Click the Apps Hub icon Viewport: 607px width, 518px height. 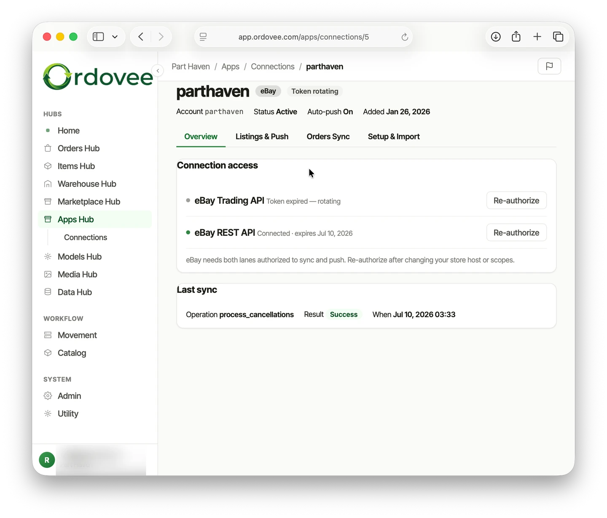pyautogui.click(x=48, y=219)
